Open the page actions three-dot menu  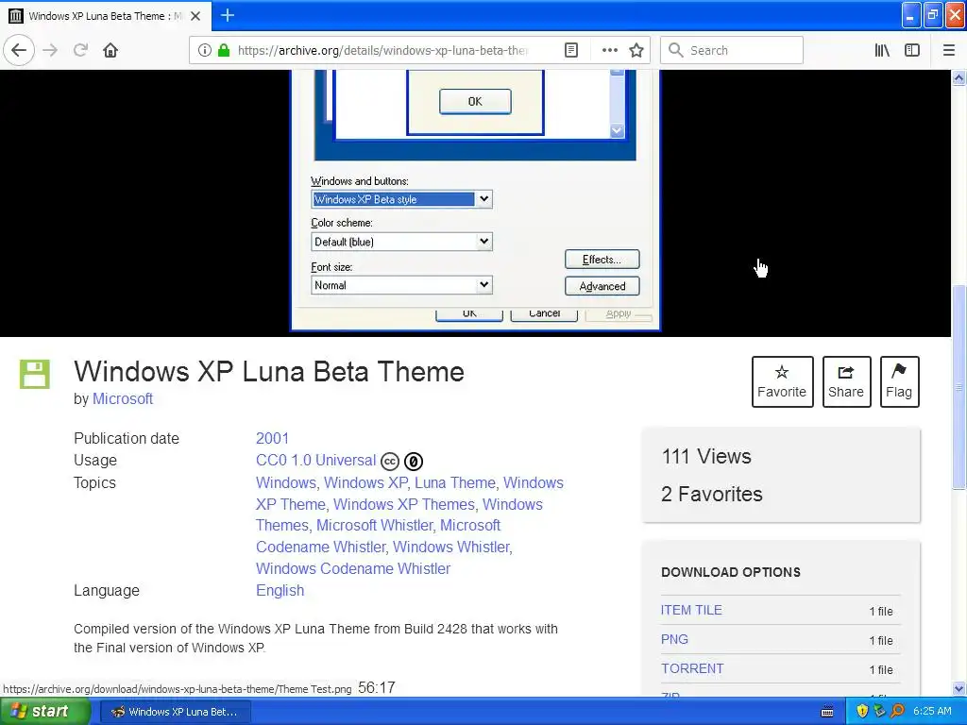tap(609, 50)
